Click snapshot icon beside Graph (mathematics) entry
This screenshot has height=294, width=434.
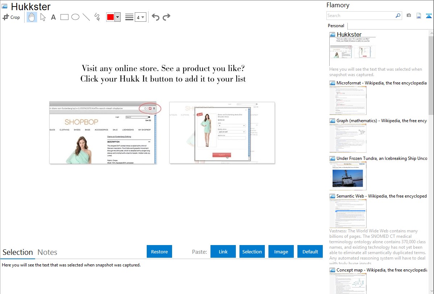tap(332, 121)
